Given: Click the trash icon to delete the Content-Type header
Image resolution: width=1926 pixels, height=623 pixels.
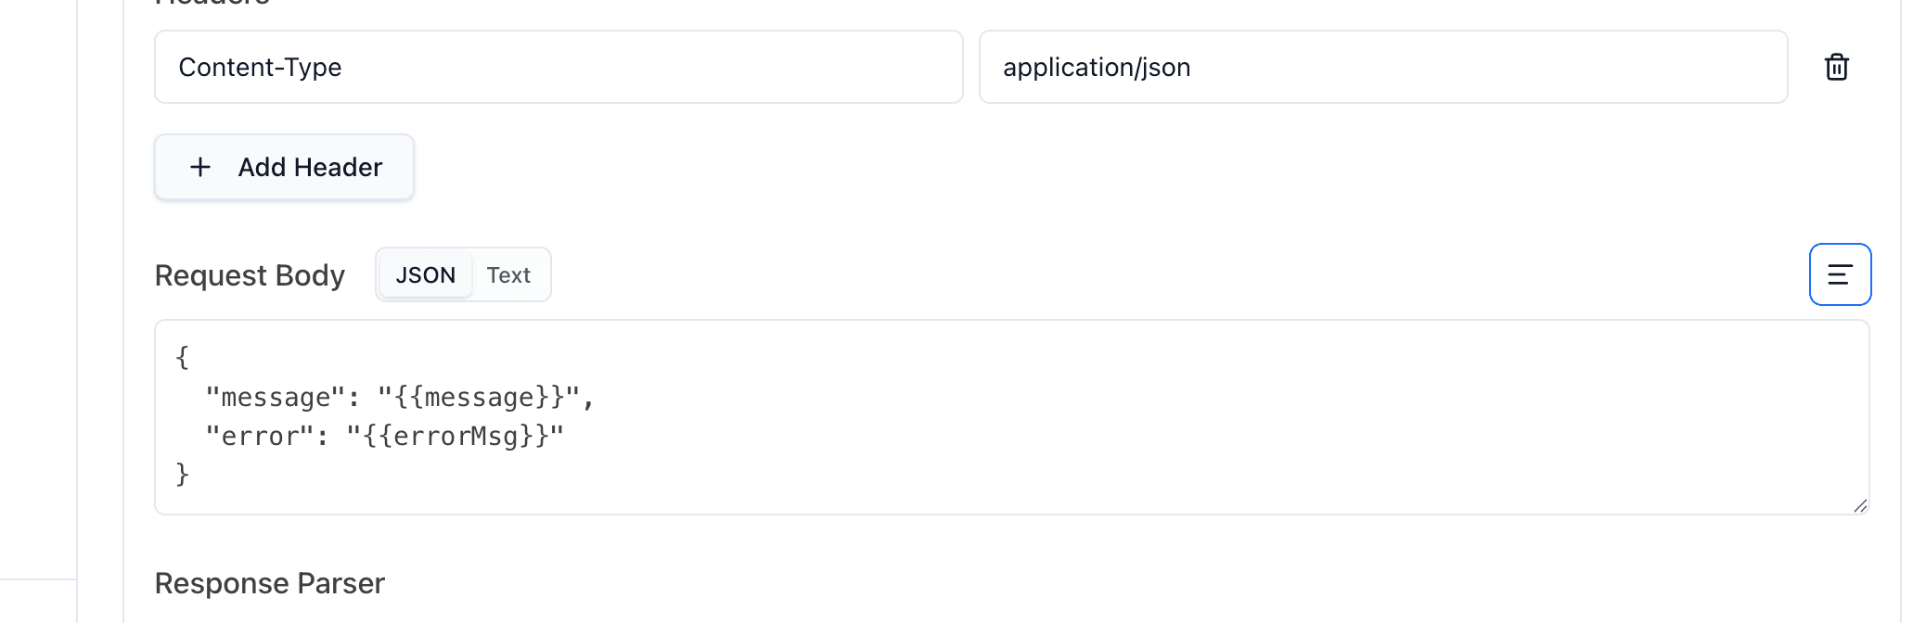Looking at the screenshot, I should 1836,67.
